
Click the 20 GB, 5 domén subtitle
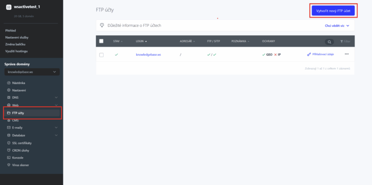pos(24,16)
